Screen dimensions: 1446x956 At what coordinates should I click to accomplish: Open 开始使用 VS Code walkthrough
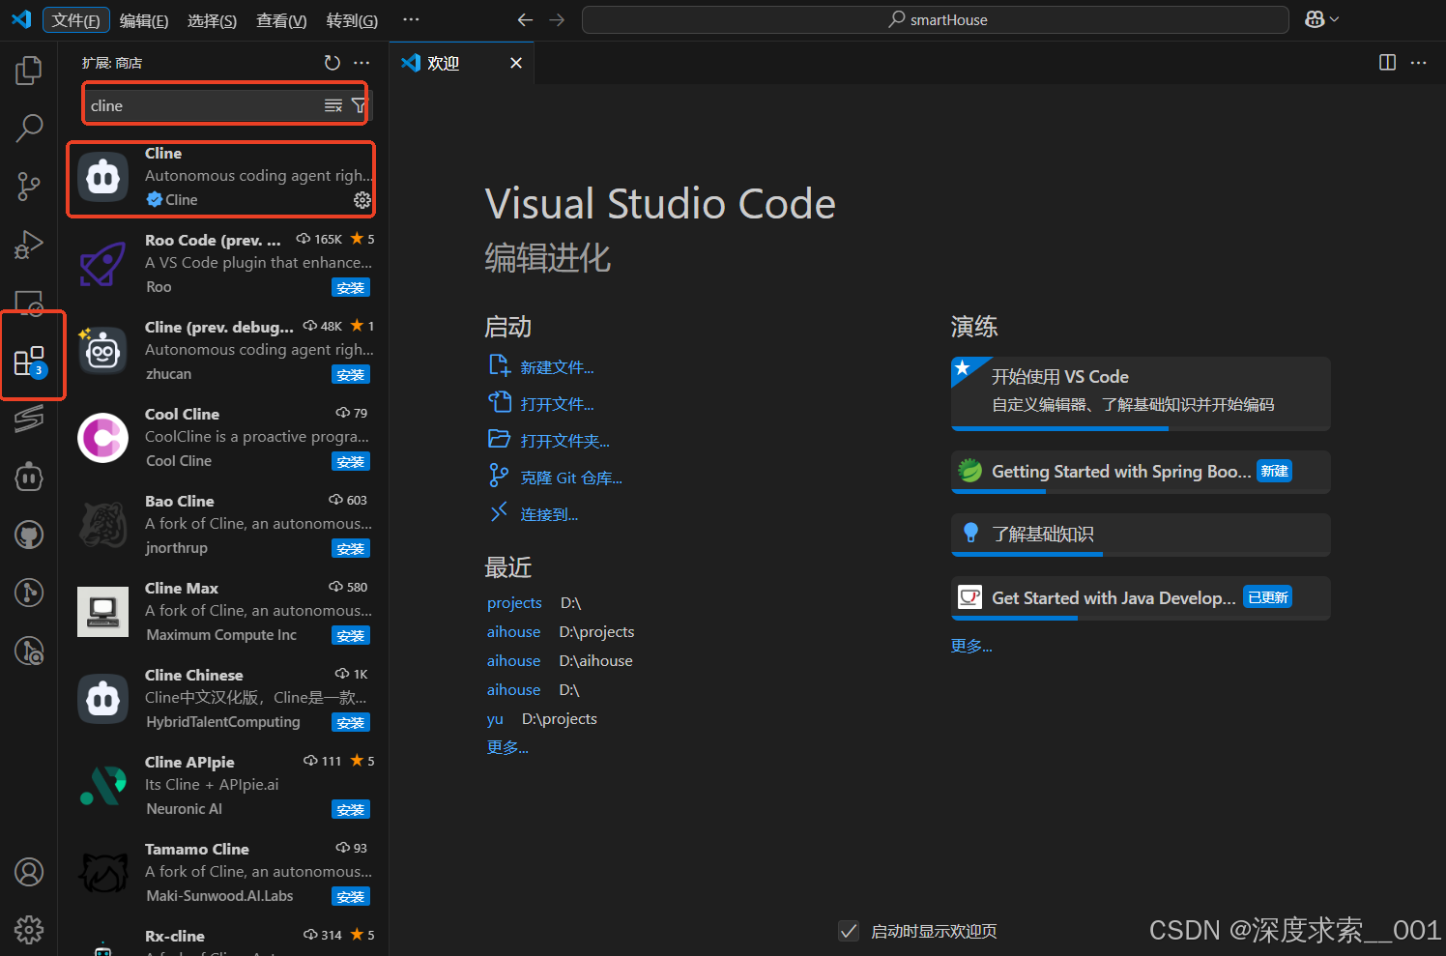[1141, 393]
